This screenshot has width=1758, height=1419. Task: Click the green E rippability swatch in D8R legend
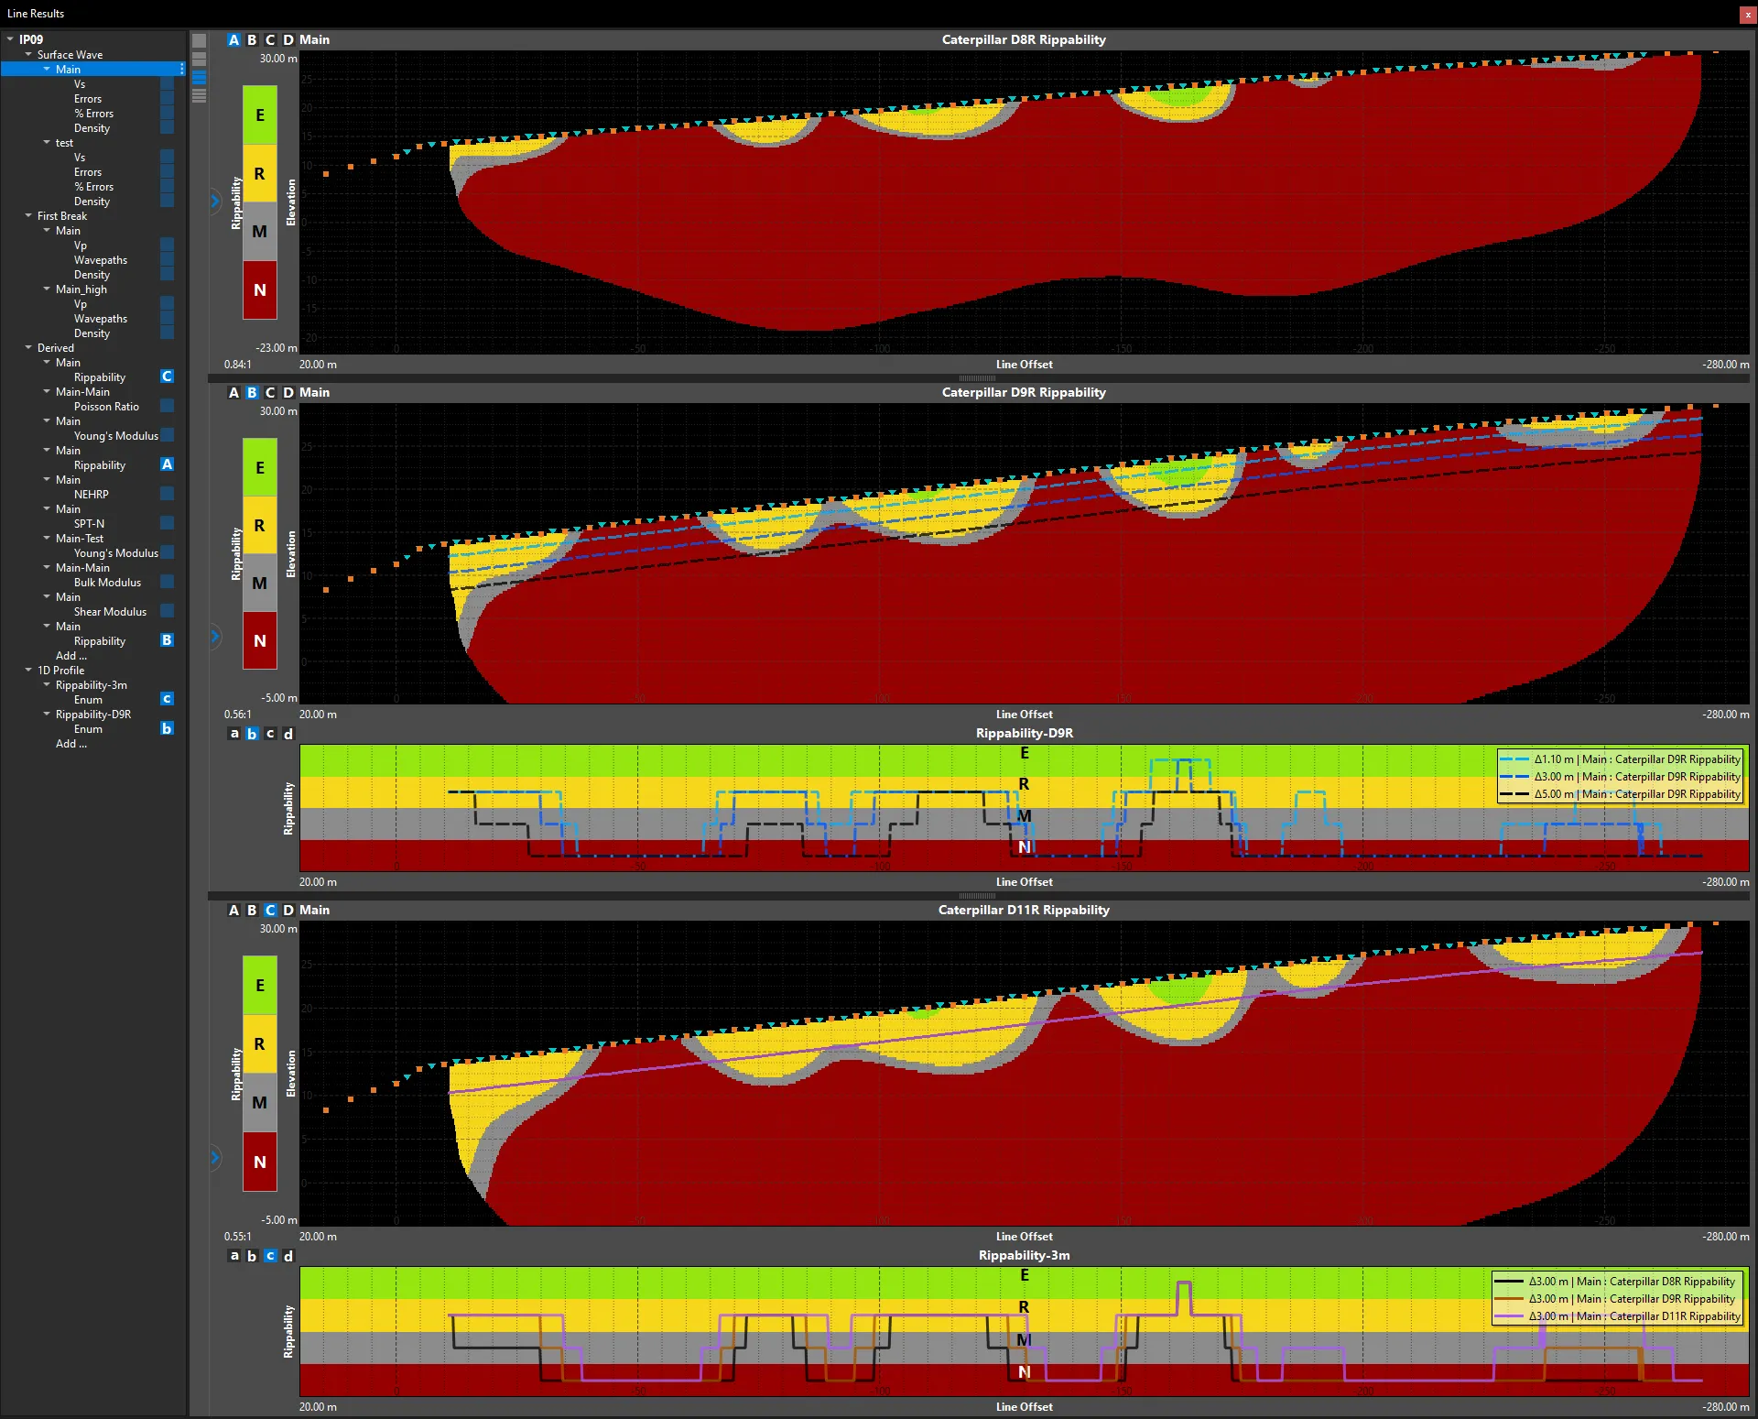(260, 115)
